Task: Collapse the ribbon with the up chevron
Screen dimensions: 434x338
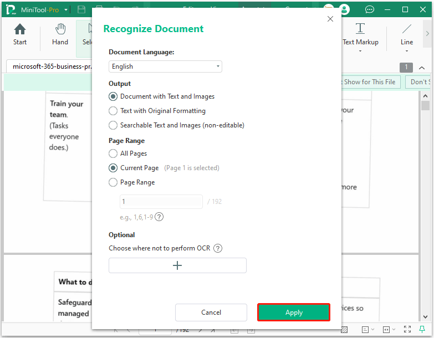Action: tap(422, 68)
